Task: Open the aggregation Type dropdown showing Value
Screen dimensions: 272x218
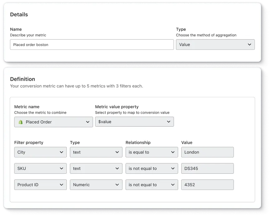Action: (x=215, y=45)
